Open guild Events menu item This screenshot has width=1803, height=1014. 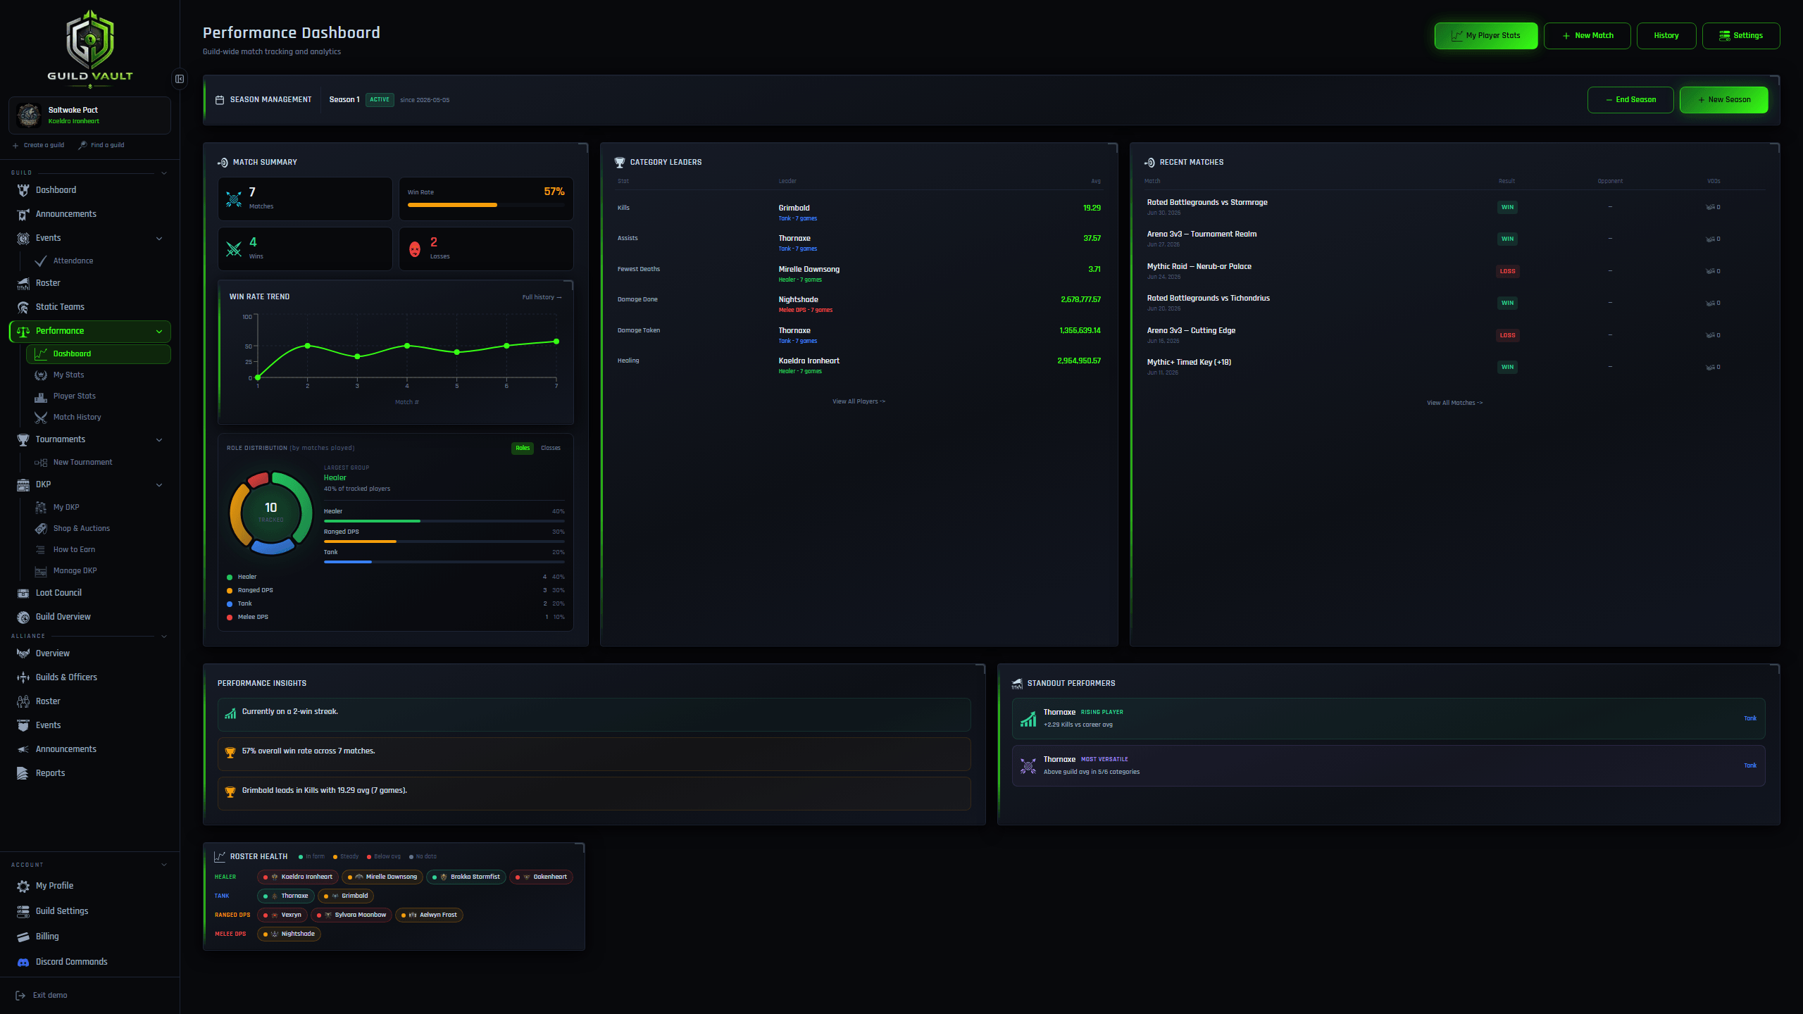coord(90,238)
